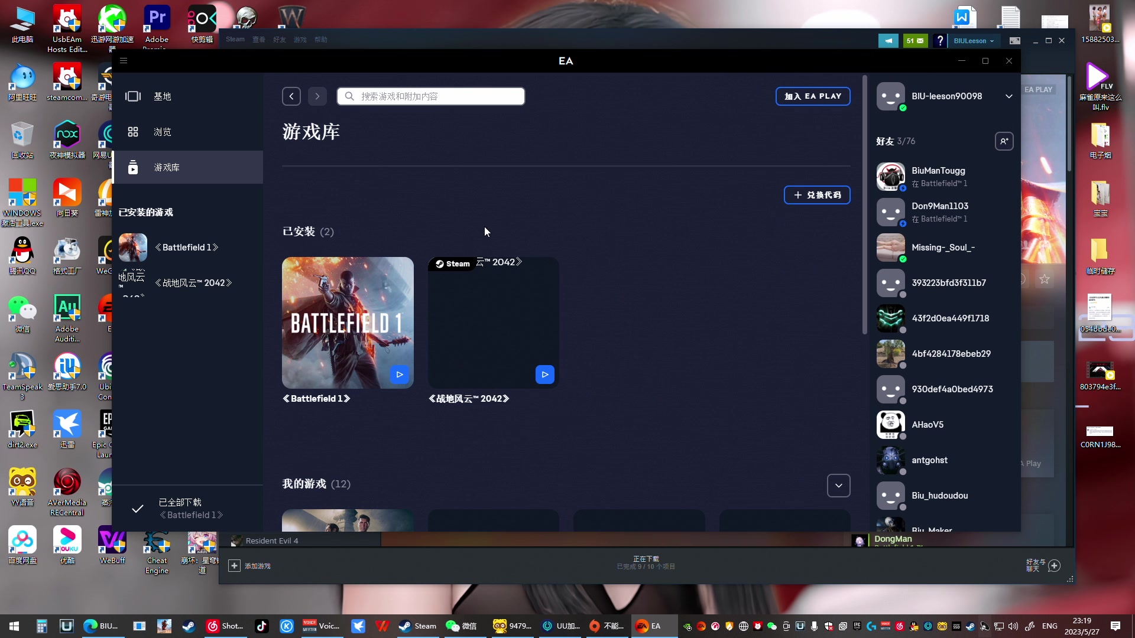Image resolution: width=1135 pixels, height=638 pixels.
Task: Select friend 4bf4284178ebeb29
Action: coord(945,354)
